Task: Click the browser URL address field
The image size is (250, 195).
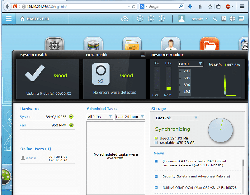Action: 76,7
